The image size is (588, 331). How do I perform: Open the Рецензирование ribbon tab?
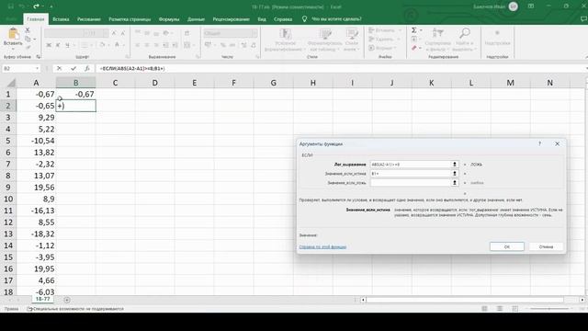tap(231, 19)
